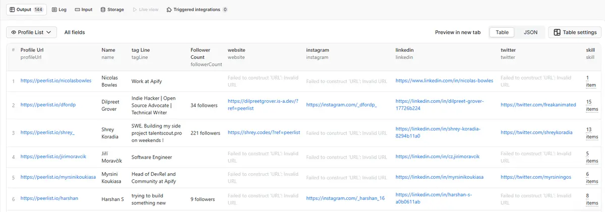
Task: Expand the '13 items' skill cell
Action: point(592,133)
